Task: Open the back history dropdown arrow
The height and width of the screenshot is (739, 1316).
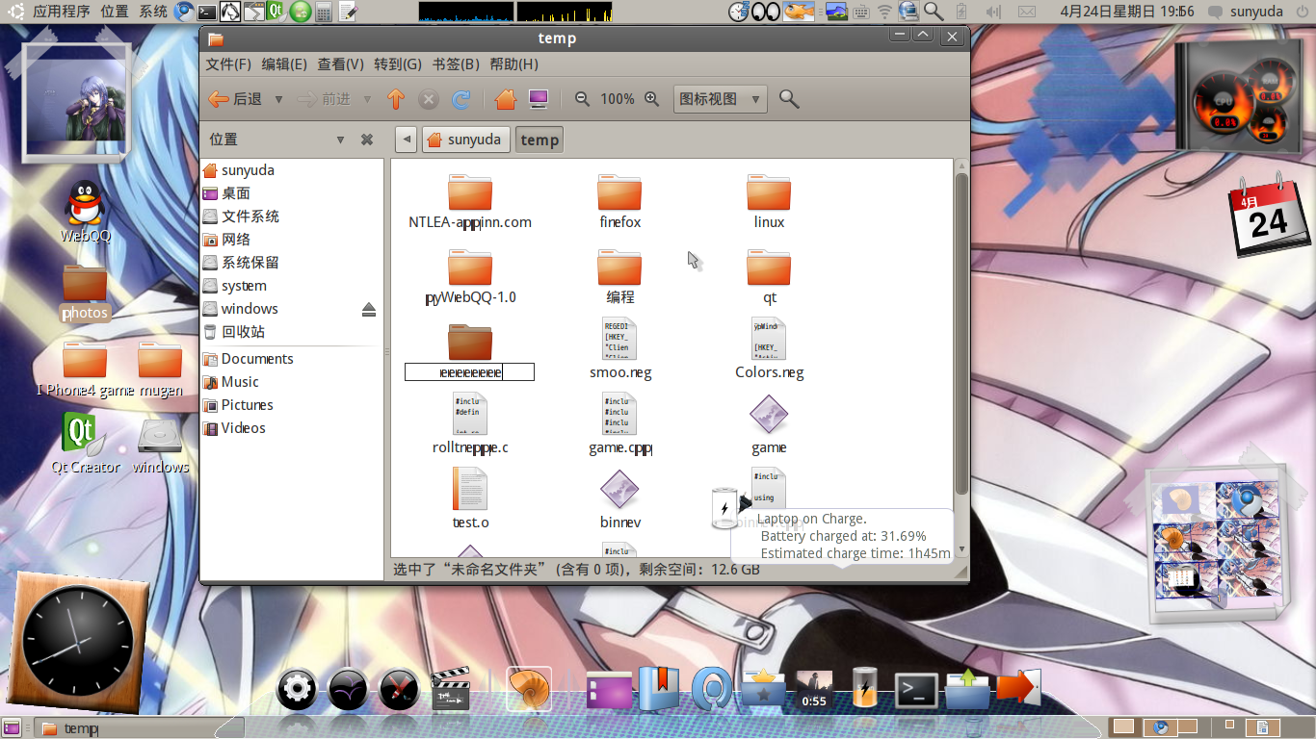Action: pos(278,99)
